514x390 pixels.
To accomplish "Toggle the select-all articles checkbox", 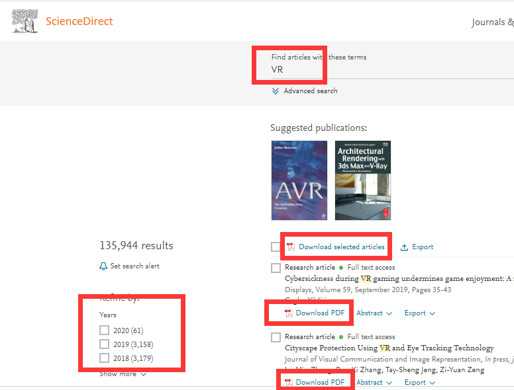I will pos(276,247).
